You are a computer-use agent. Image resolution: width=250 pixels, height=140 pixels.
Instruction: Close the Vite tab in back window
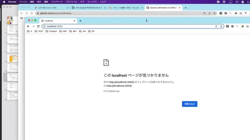tap(68, 8)
